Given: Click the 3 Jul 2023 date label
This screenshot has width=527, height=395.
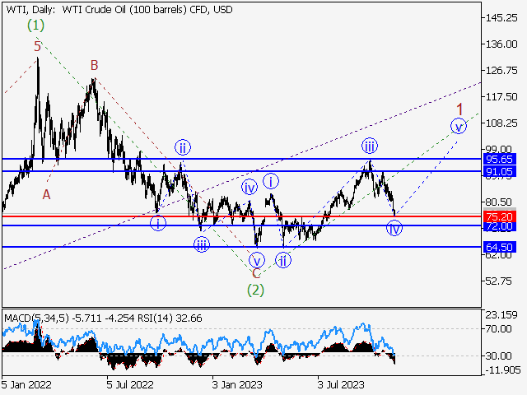Looking at the screenshot, I should (x=341, y=384).
